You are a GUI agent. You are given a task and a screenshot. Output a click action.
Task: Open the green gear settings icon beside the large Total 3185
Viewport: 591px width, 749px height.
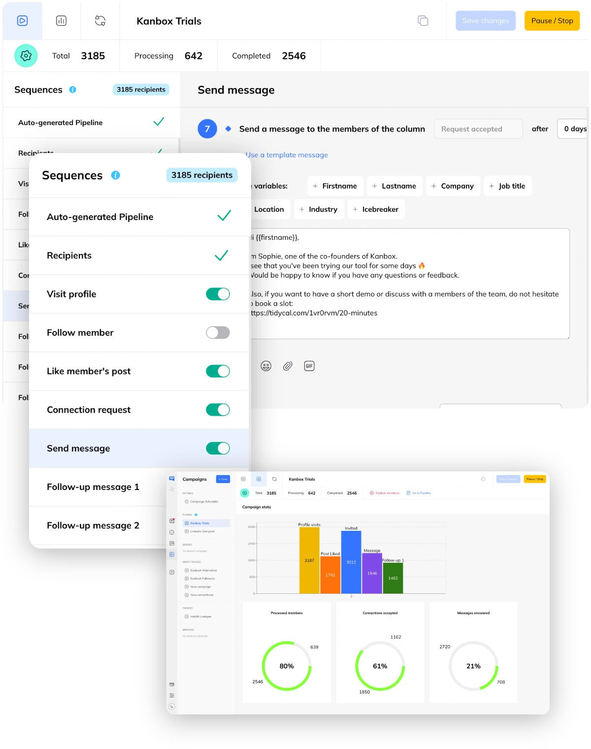pos(26,56)
